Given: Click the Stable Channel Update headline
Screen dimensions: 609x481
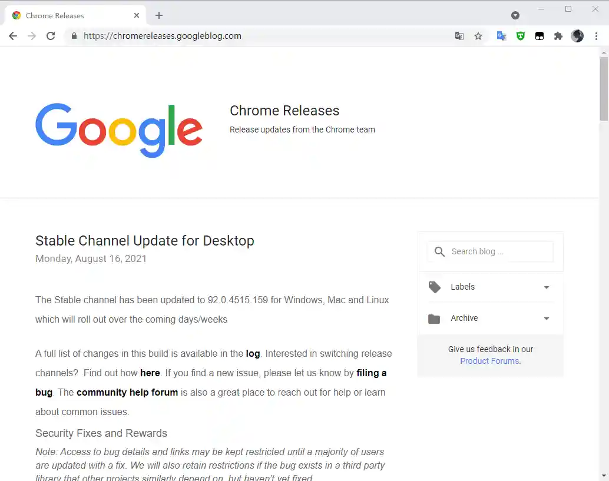Looking at the screenshot, I should coord(144,240).
